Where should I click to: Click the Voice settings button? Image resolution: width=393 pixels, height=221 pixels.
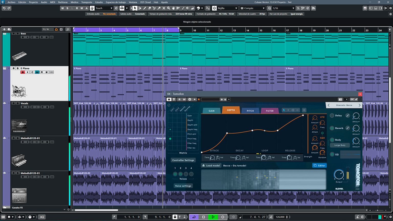pos(183,186)
